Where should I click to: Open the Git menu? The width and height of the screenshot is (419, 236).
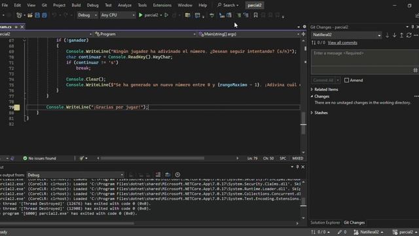pyautogui.click(x=44, y=5)
